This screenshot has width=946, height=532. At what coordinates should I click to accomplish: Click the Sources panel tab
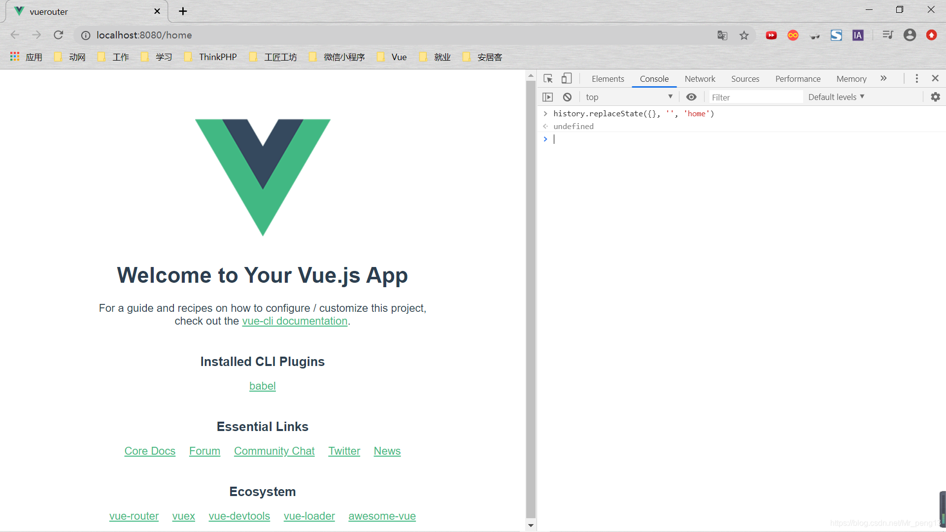pyautogui.click(x=744, y=78)
